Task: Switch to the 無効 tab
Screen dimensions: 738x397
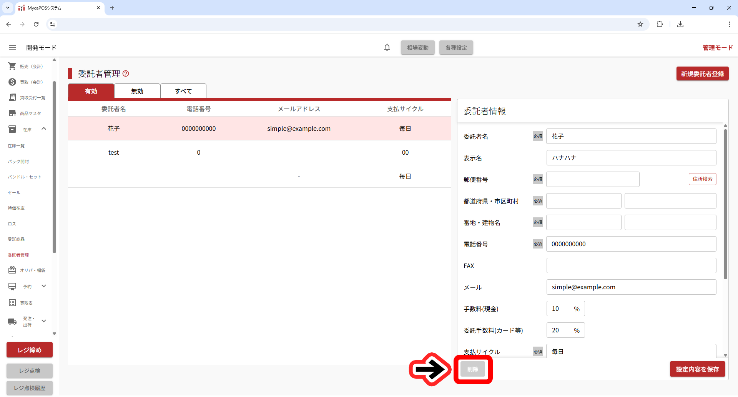Action: click(137, 91)
